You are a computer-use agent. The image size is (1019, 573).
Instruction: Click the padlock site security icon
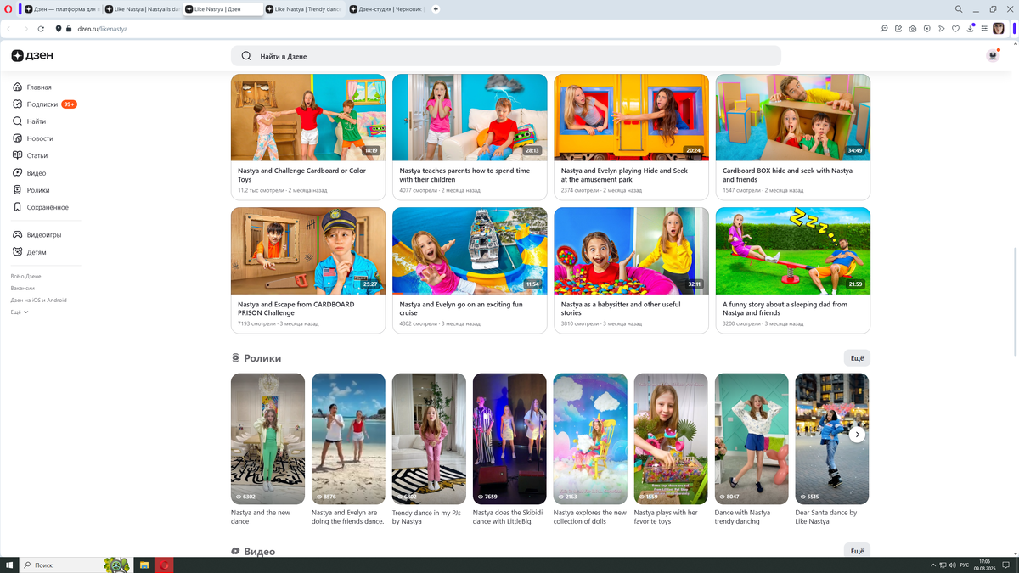tap(70, 29)
